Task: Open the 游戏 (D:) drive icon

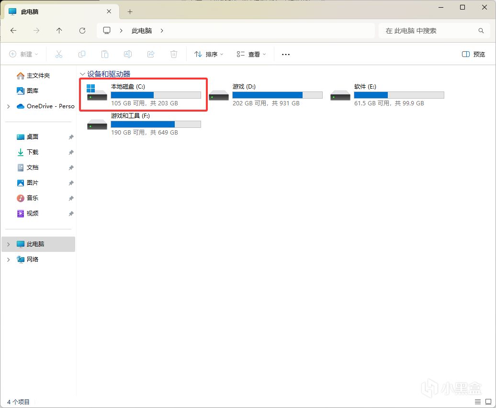Action: [x=219, y=95]
